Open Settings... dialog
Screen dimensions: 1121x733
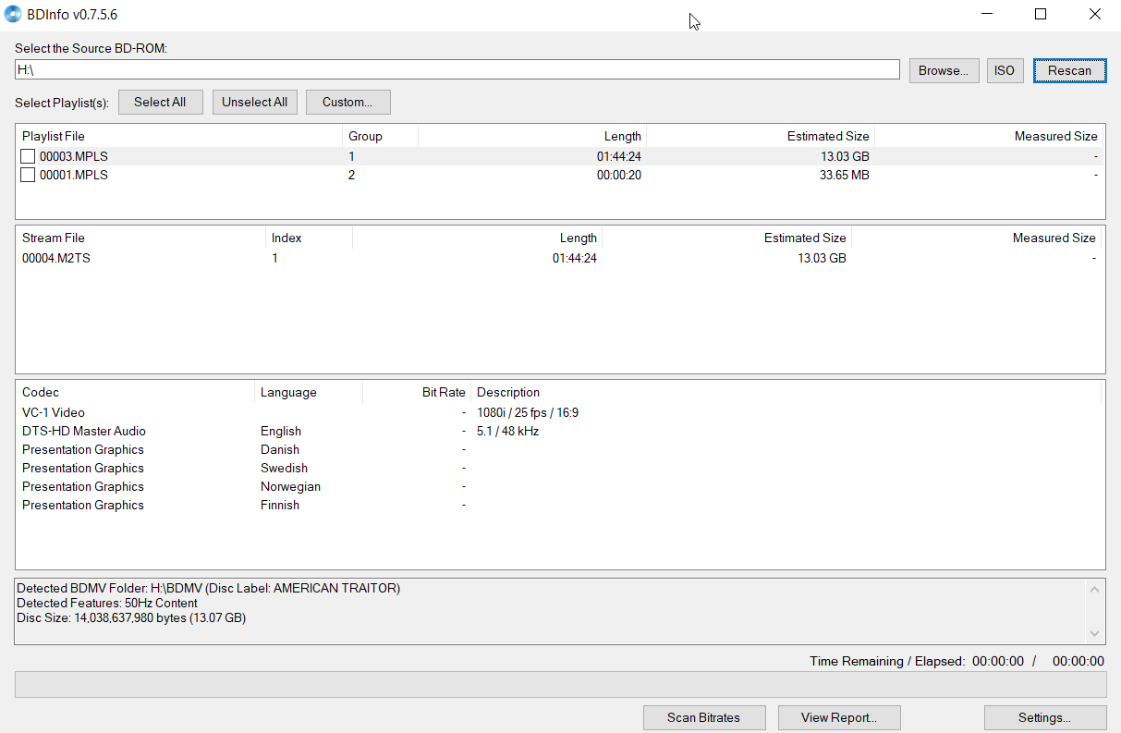(x=1045, y=717)
